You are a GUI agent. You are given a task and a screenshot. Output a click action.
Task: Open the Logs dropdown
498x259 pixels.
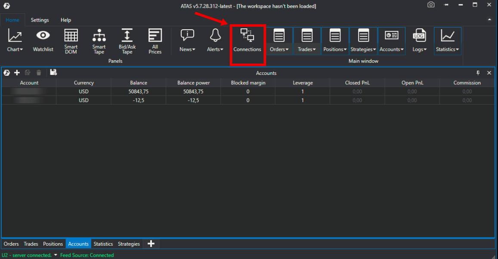(419, 40)
